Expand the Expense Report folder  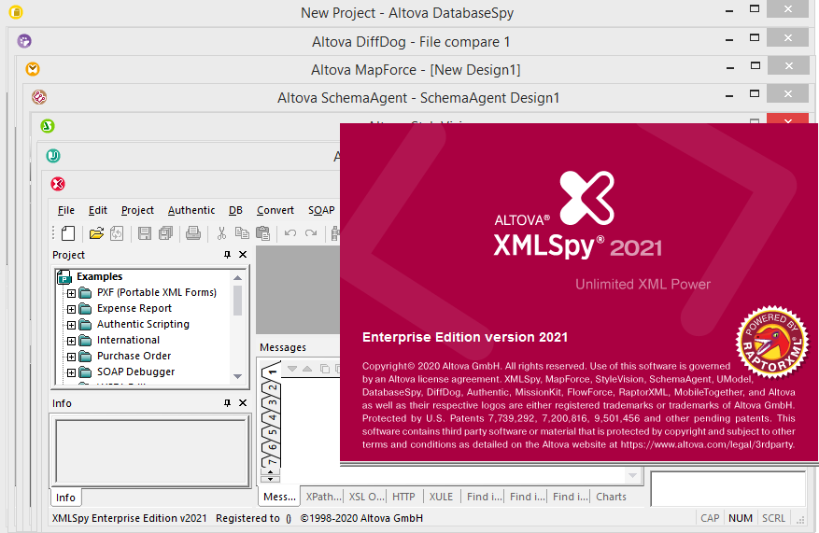(71, 309)
